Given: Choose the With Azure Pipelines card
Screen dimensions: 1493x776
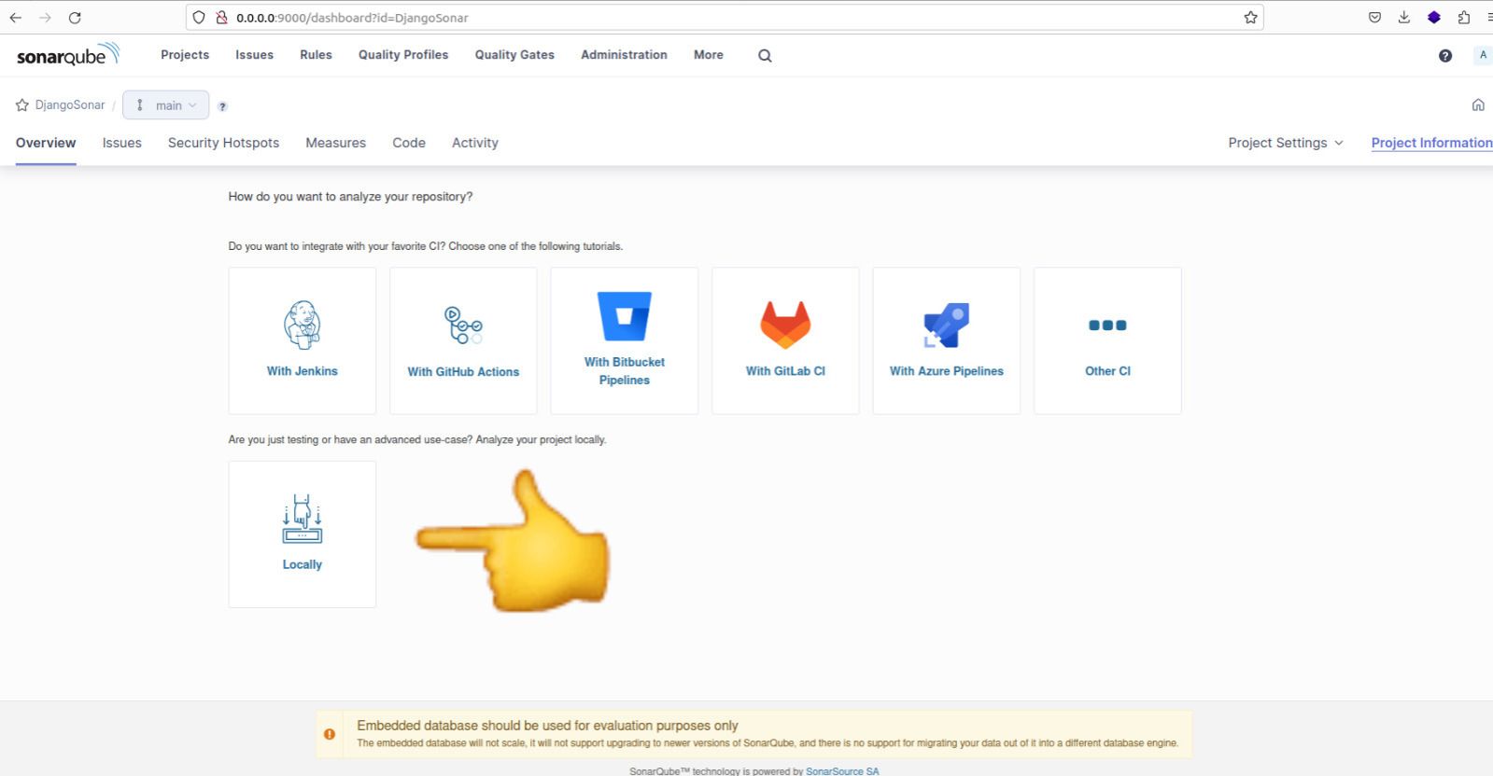Looking at the screenshot, I should pos(947,340).
